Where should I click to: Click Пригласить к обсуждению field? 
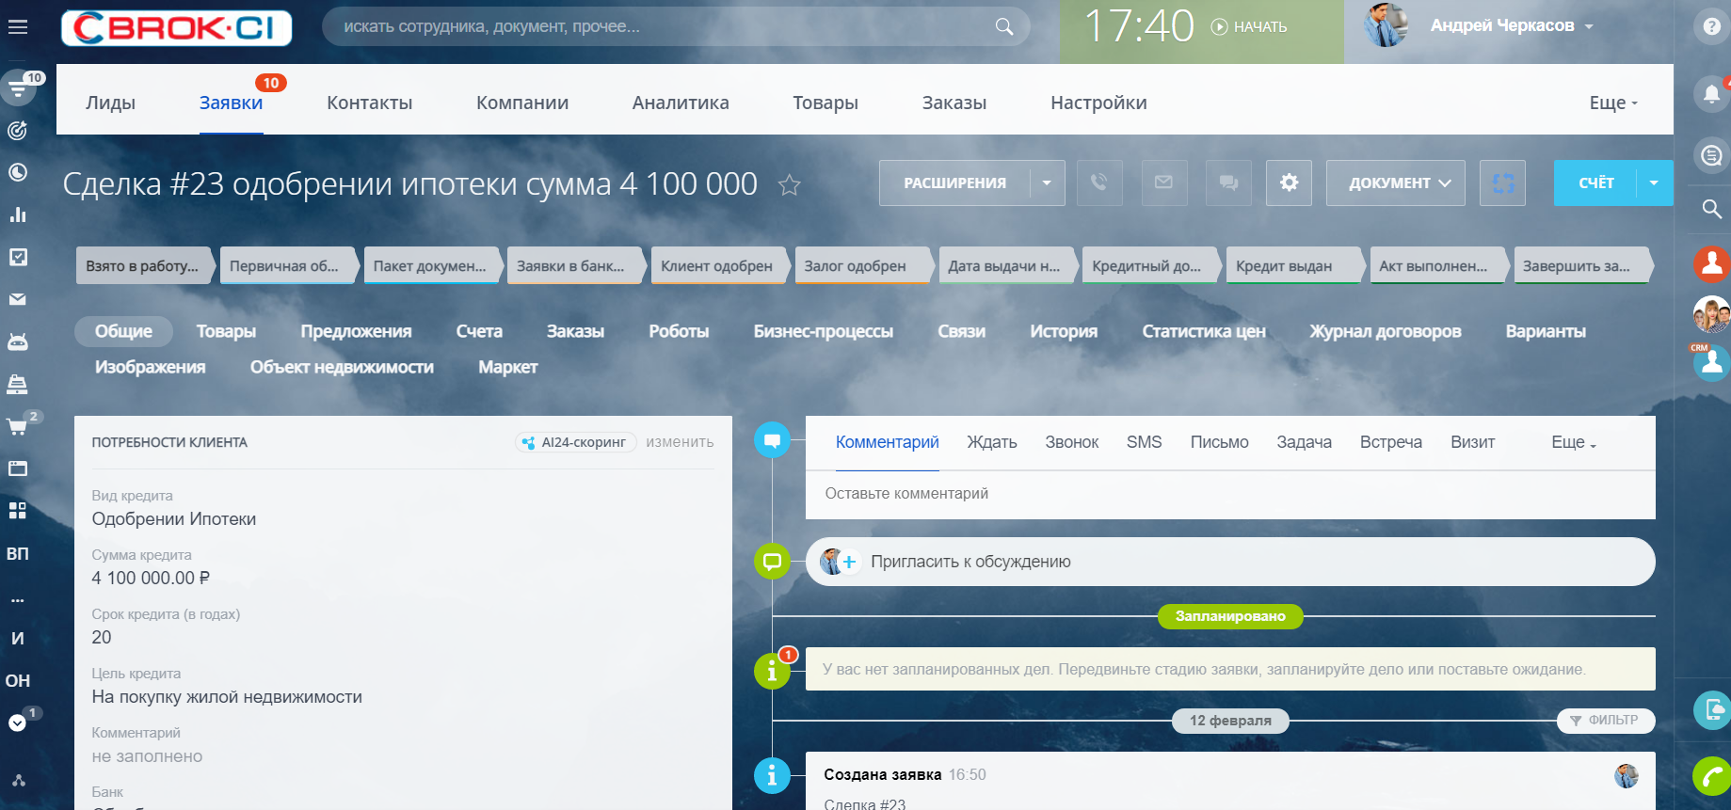1230,562
